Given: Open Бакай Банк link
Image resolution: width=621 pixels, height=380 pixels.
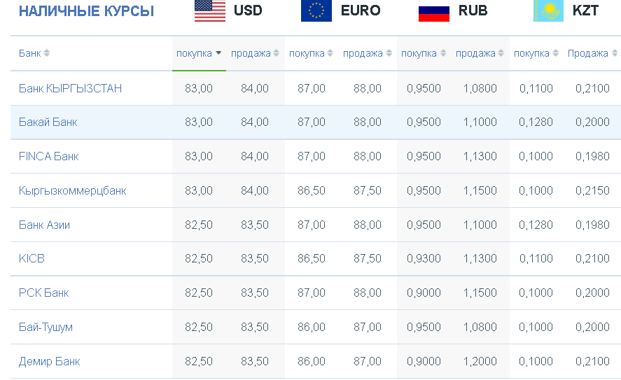Looking at the screenshot, I should [x=48, y=122].
